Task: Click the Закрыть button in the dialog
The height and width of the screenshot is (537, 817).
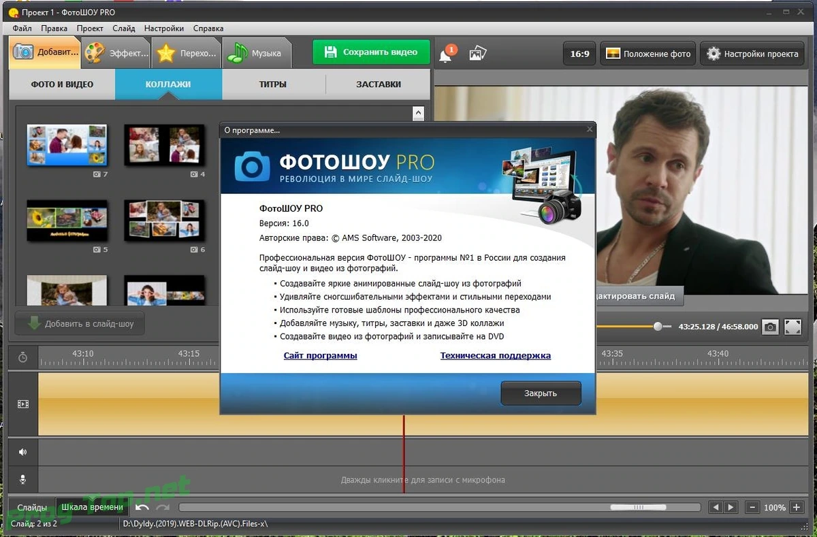Action: coord(541,393)
